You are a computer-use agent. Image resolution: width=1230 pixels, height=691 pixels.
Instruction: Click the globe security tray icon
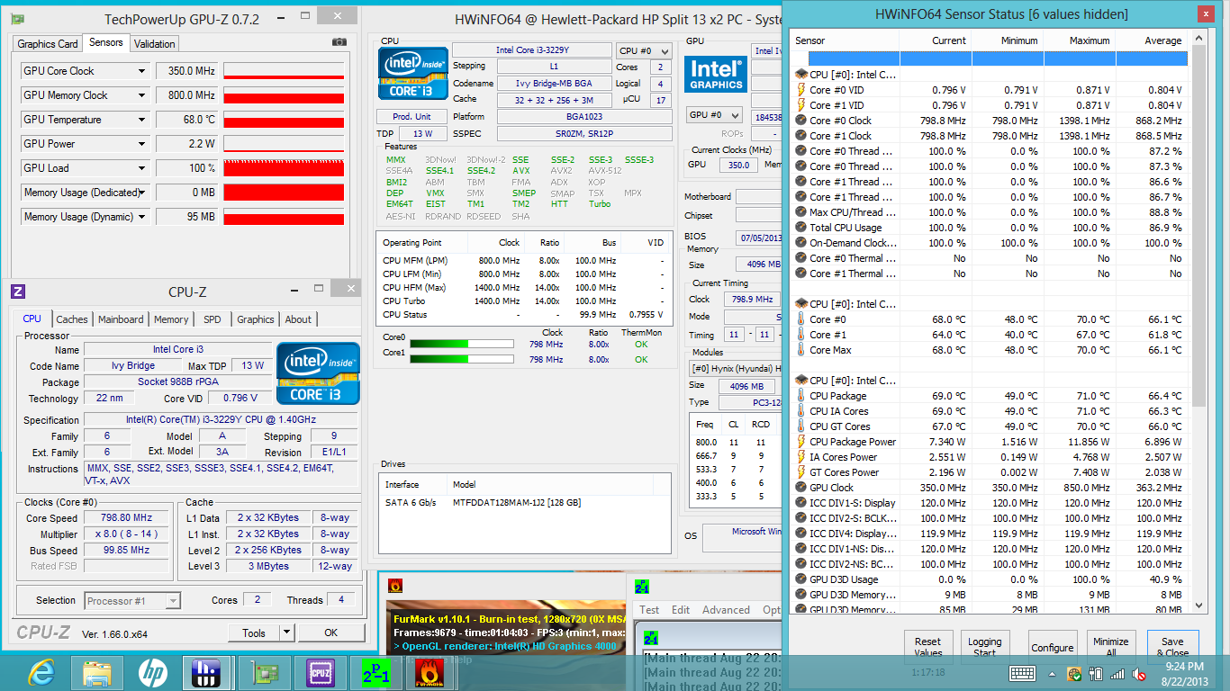click(x=1074, y=673)
